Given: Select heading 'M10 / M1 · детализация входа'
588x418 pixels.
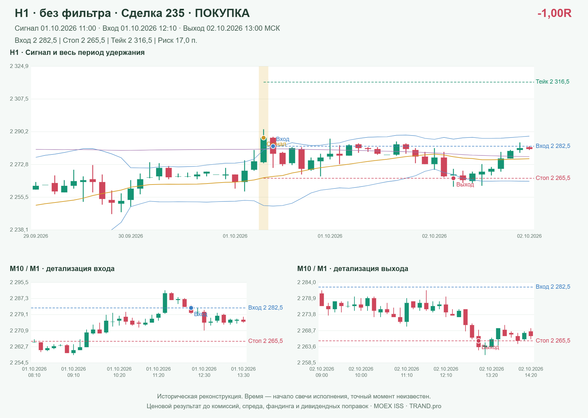Looking at the screenshot, I should (62, 269).
